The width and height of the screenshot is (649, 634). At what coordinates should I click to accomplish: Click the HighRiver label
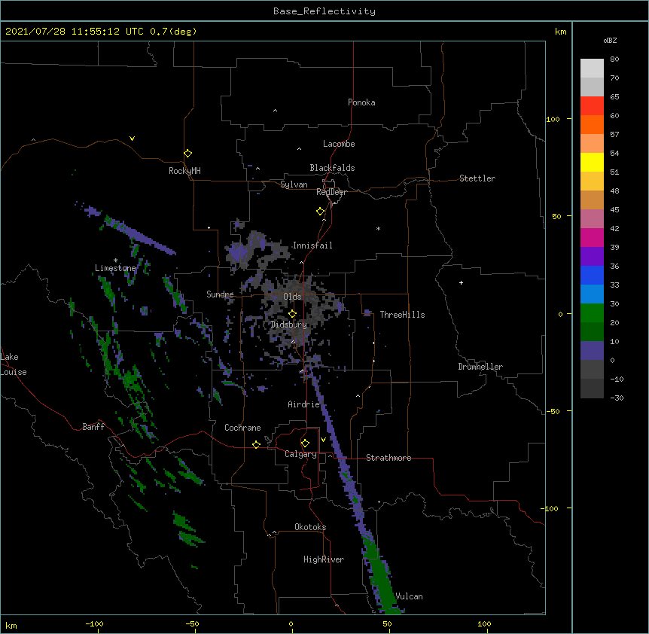[x=324, y=559]
